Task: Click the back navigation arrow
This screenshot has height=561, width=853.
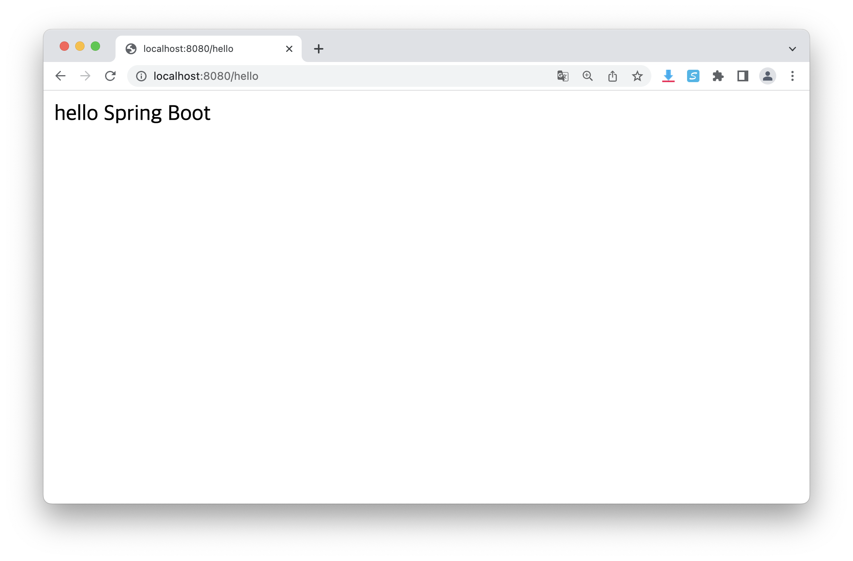Action: tap(60, 76)
